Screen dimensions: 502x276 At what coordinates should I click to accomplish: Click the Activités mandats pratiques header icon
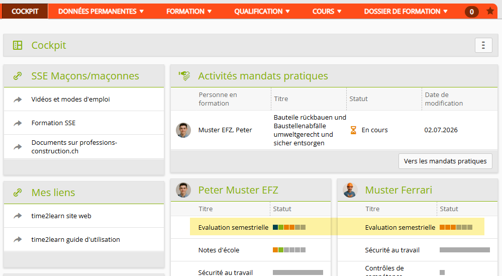click(184, 76)
